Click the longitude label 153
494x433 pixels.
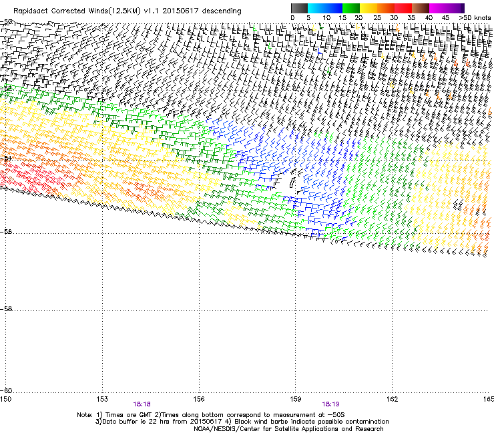point(102,399)
